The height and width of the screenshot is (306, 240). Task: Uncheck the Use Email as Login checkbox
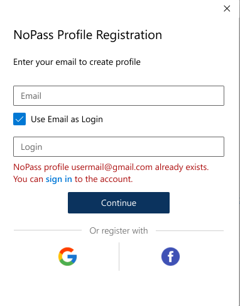click(x=19, y=119)
